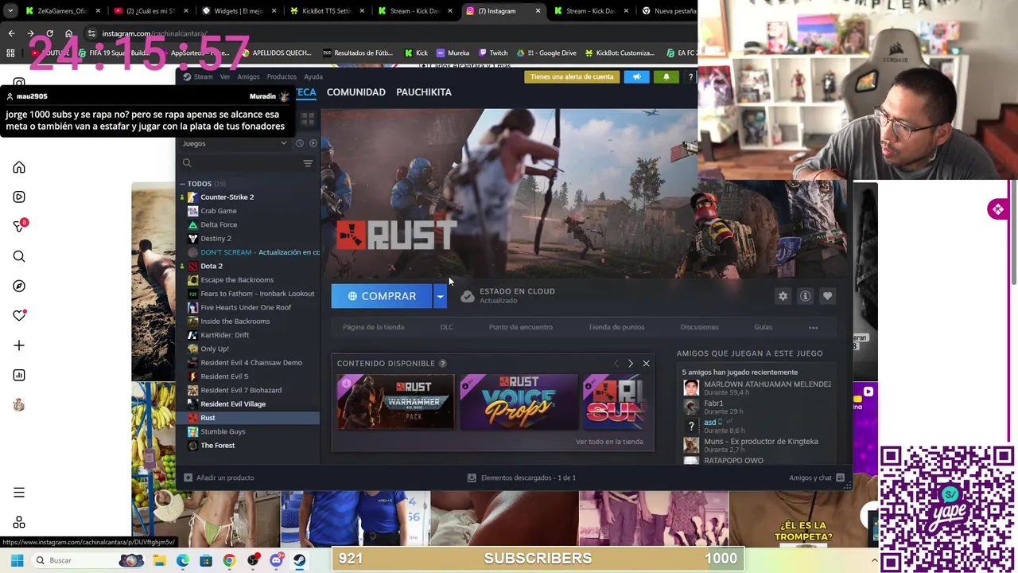Close the available content panel
Viewport: 1018px width, 573px height.
tap(646, 364)
